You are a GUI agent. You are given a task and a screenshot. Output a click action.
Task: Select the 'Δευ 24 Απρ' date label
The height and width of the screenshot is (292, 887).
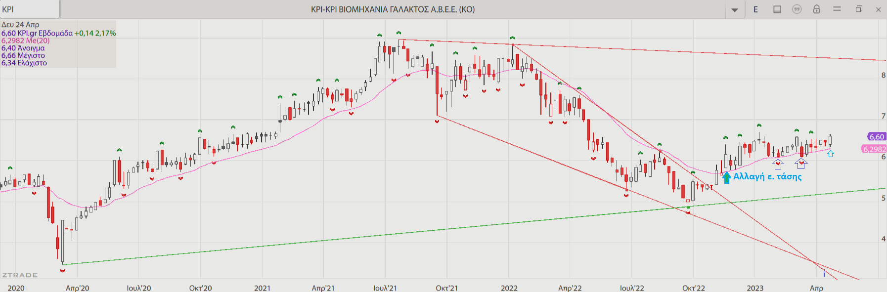(20, 24)
